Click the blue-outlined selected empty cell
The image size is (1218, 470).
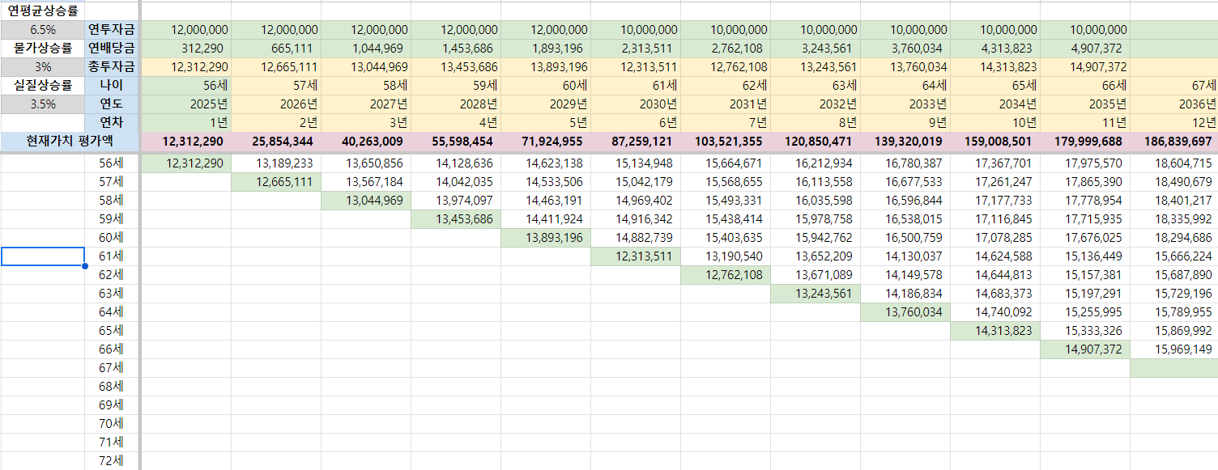[42, 256]
